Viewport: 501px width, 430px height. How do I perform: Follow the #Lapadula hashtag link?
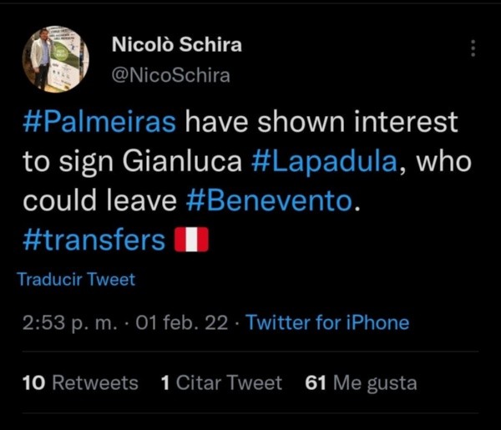pos(321,161)
